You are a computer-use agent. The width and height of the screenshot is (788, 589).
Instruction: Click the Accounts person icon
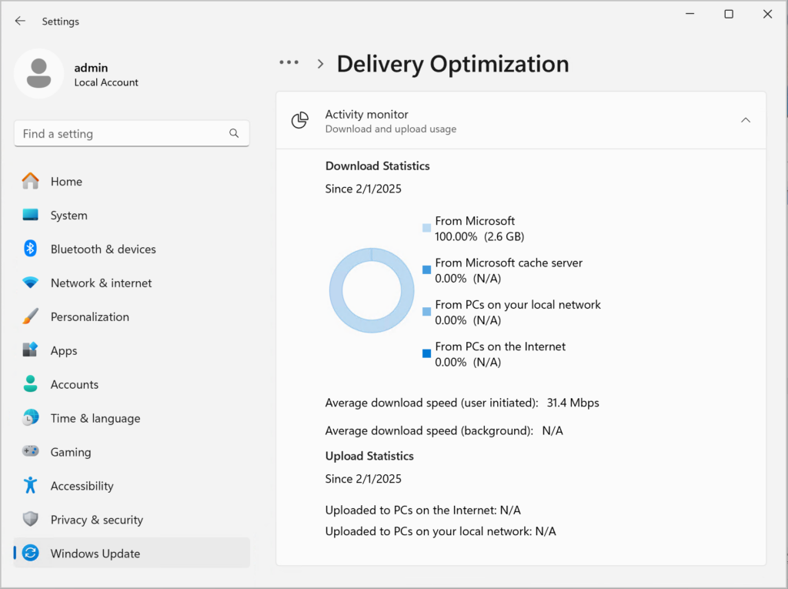(x=31, y=383)
